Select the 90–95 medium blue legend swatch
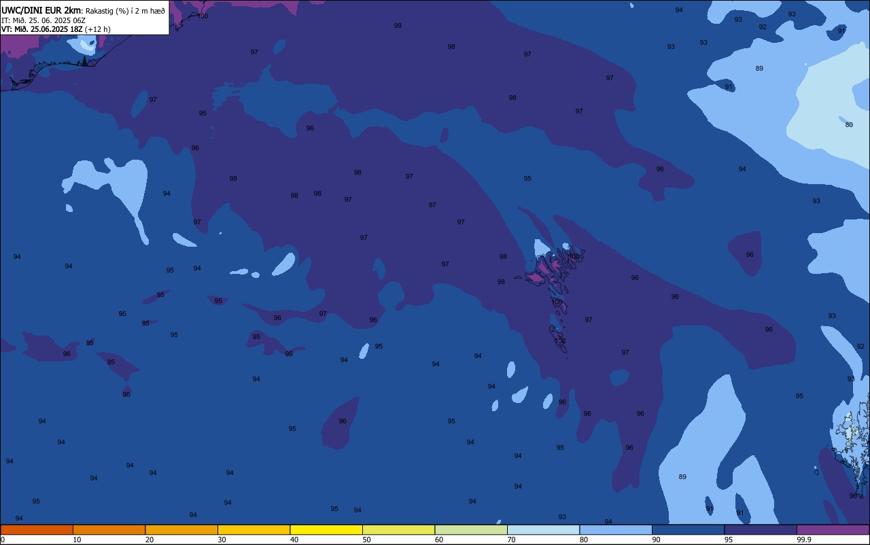This screenshot has width=870, height=545. (688, 529)
